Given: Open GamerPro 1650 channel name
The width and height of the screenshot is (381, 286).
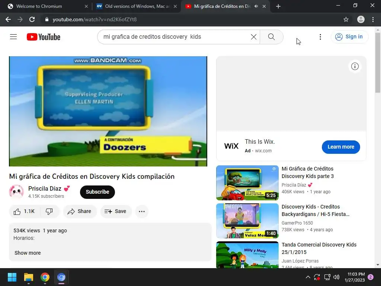Looking at the screenshot, I should (x=297, y=223).
